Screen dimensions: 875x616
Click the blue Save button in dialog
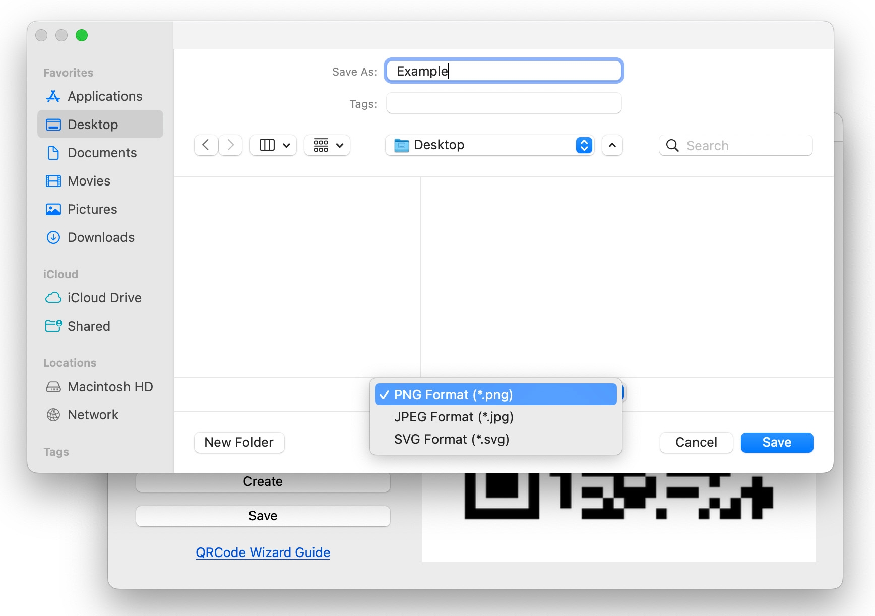click(x=777, y=442)
